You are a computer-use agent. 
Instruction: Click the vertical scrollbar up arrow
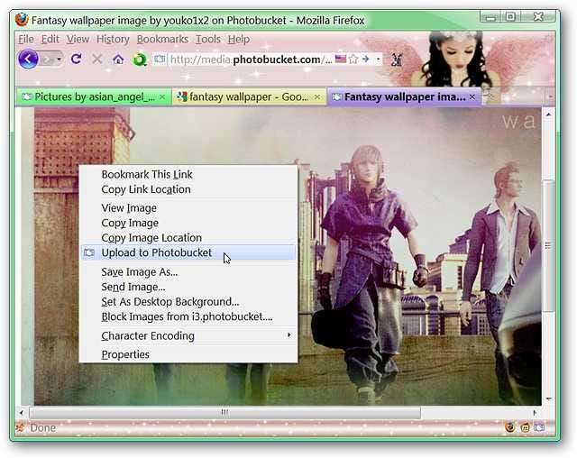[548, 114]
